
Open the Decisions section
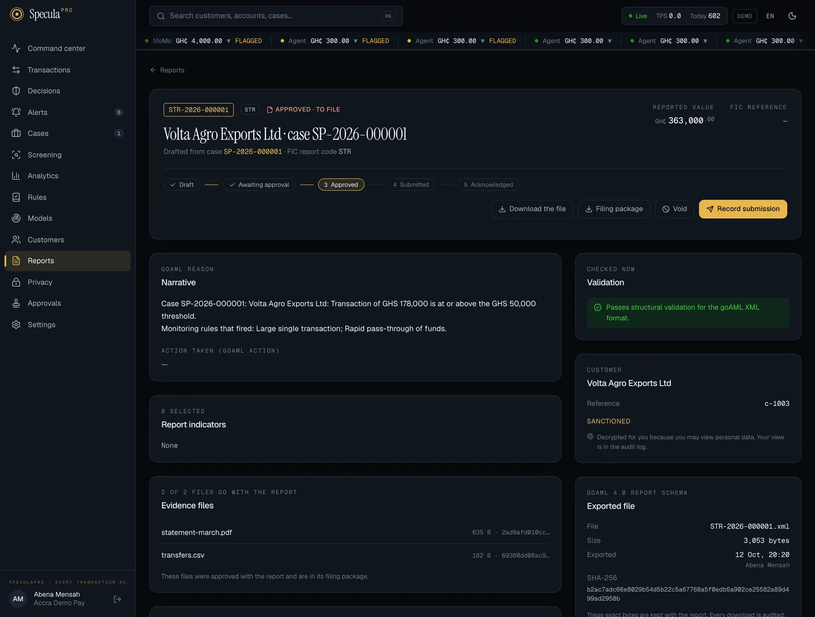(67, 91)
